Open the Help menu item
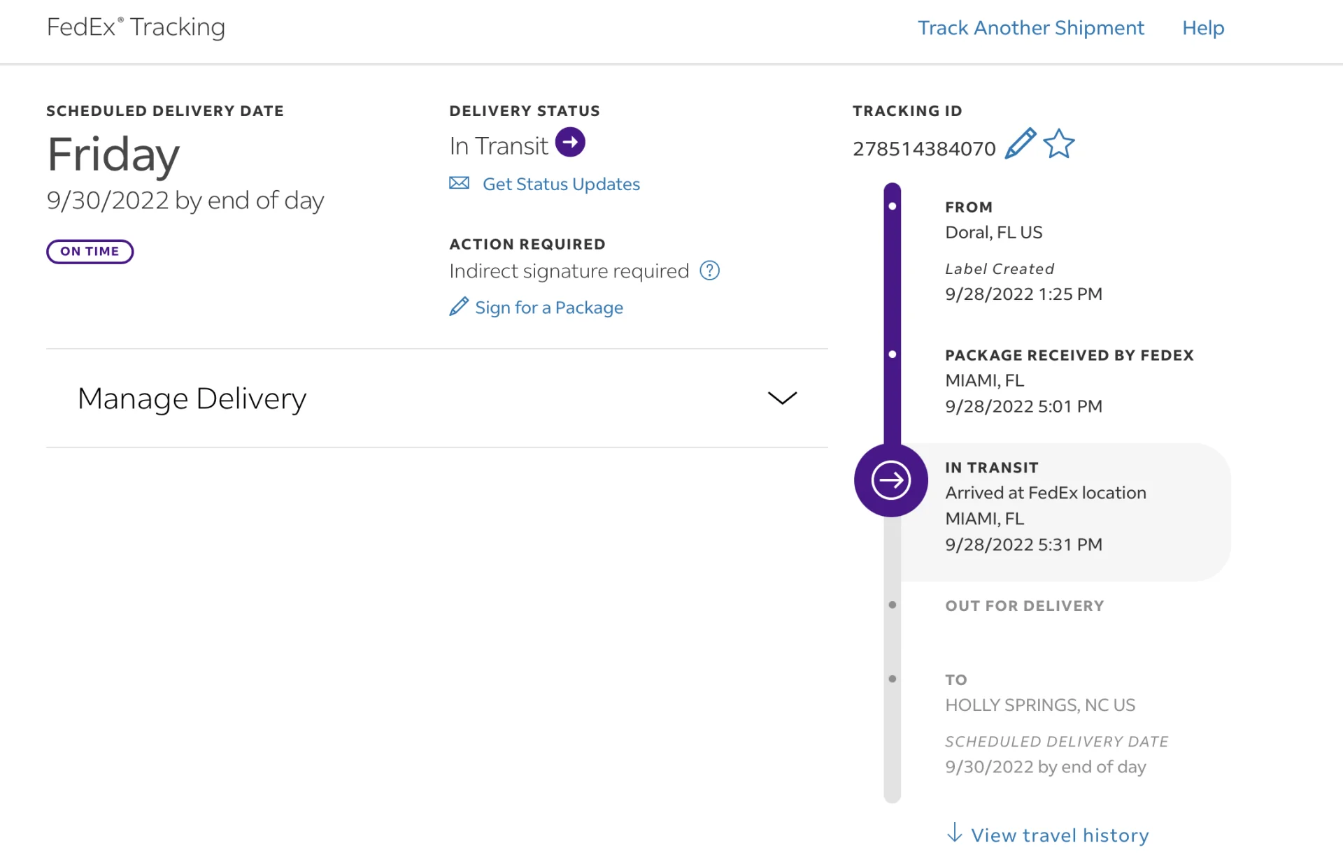 pyautogui.click(x=1203, y=28)
